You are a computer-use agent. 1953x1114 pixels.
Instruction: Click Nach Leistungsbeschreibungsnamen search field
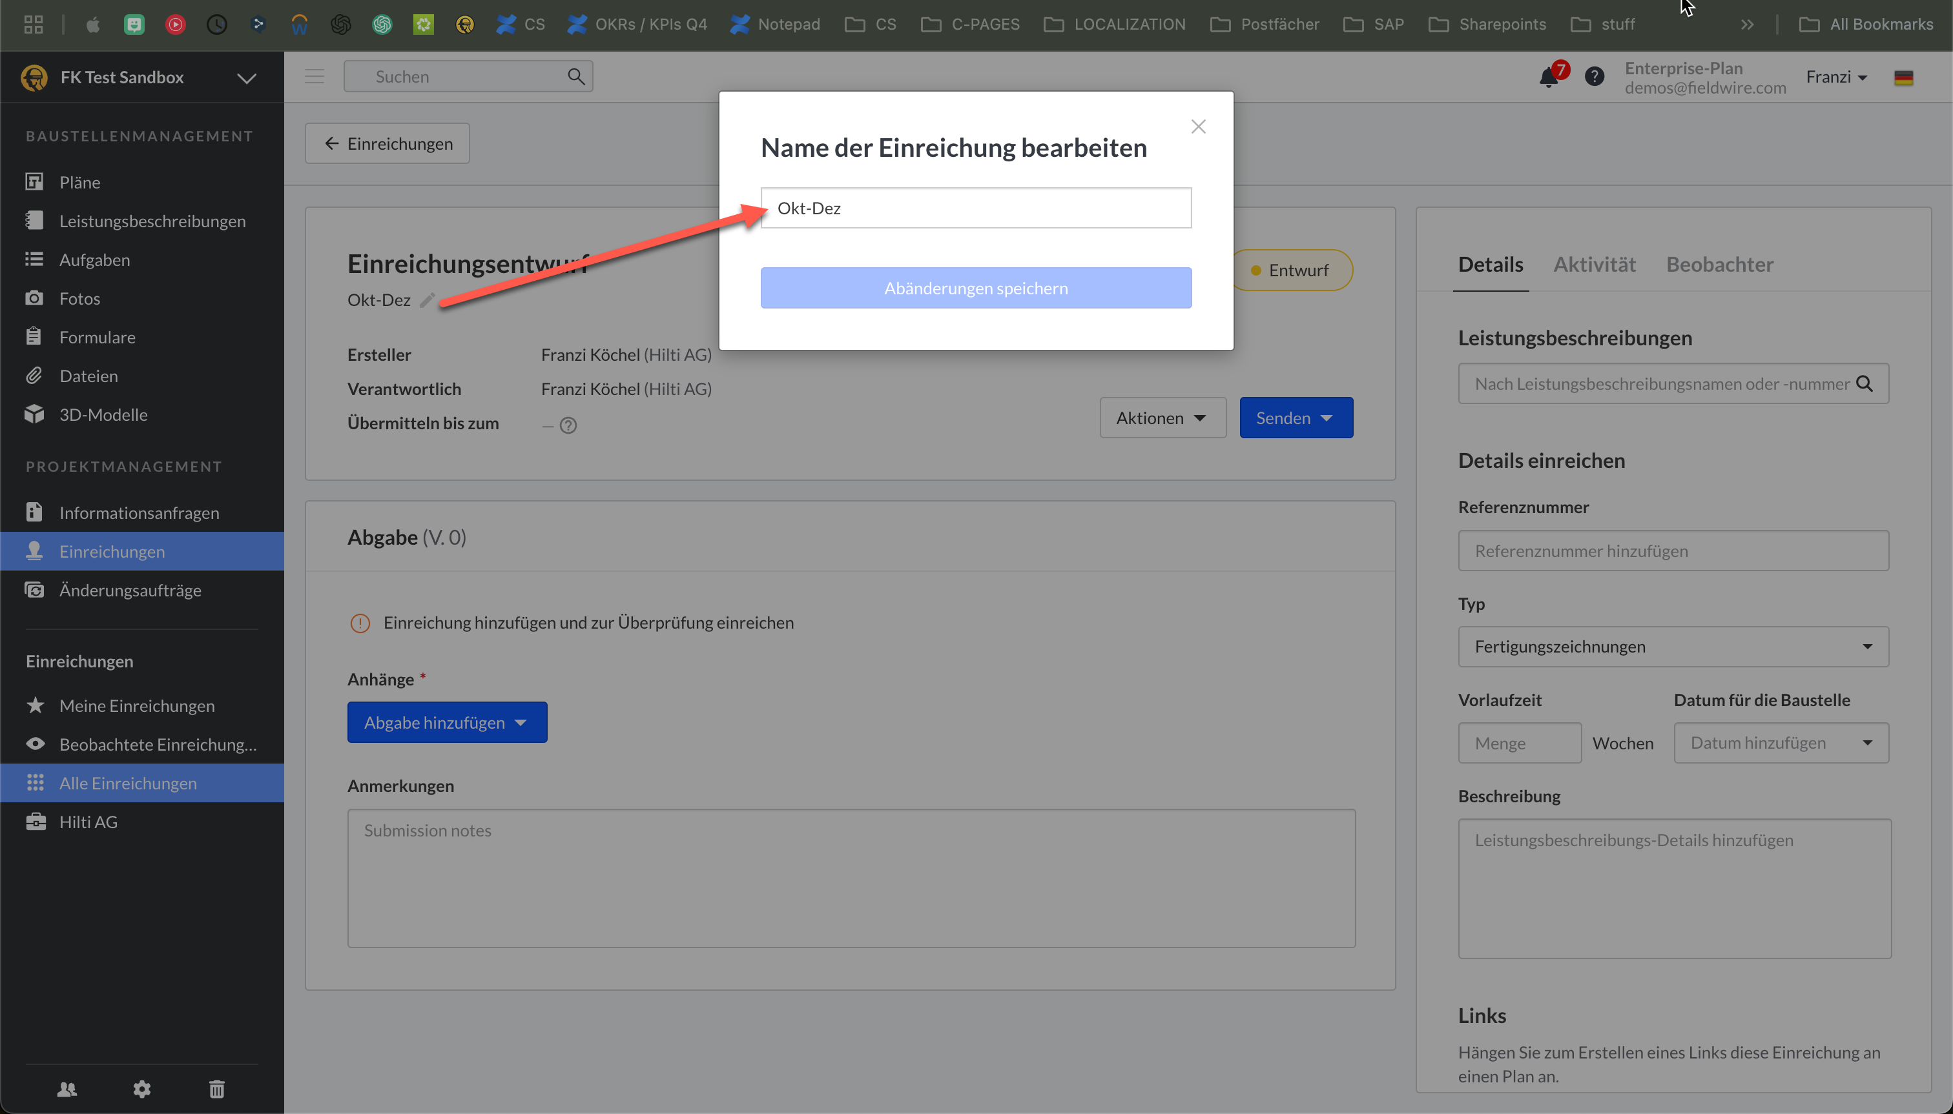tap(1673, 383)
